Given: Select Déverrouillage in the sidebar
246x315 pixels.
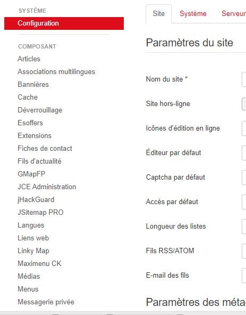Looking at the screenshot, I should click(40, 110).
